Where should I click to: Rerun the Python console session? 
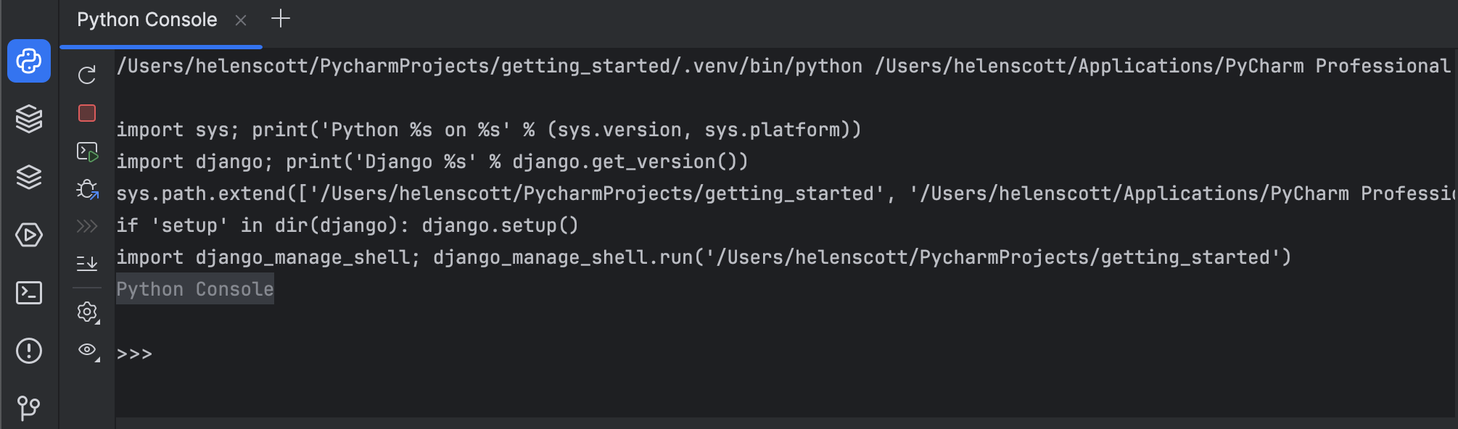pos(87,73)
